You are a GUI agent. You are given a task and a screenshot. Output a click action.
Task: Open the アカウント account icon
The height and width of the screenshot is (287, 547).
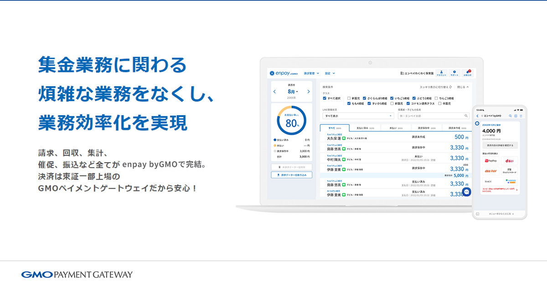pyautogui.click(x=441, y=73)
